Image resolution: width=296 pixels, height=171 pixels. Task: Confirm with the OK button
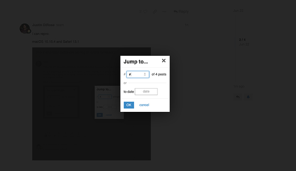coord(129,105)
